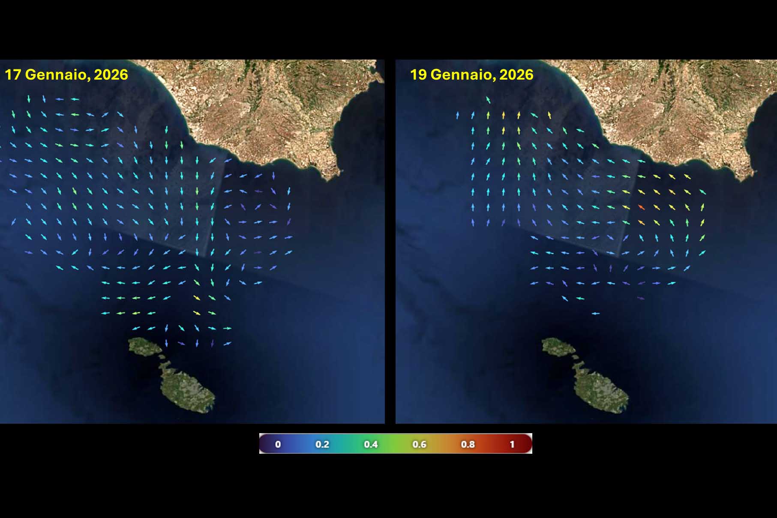Pick the 0.4 tick on the color legend
Screen dimensions: 777x518
click(x=371, y=444)
